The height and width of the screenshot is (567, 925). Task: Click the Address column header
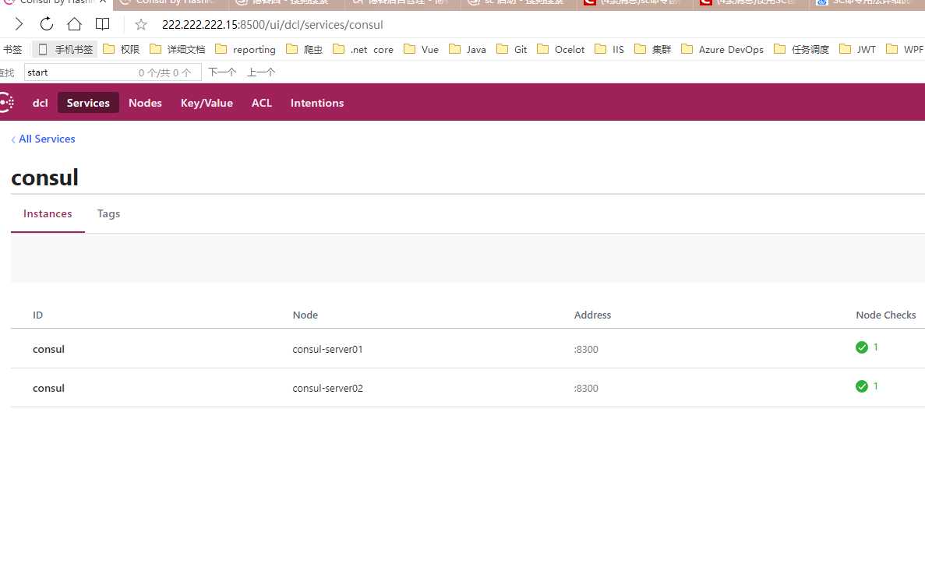592,315
